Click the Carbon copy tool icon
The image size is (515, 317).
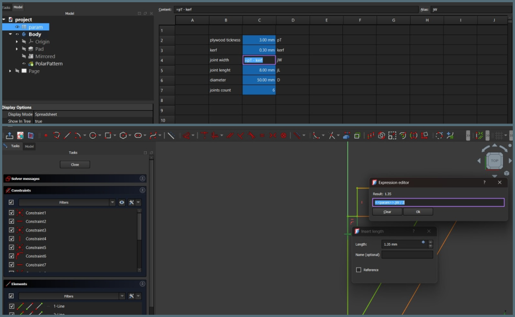click(x=357, y=135)
